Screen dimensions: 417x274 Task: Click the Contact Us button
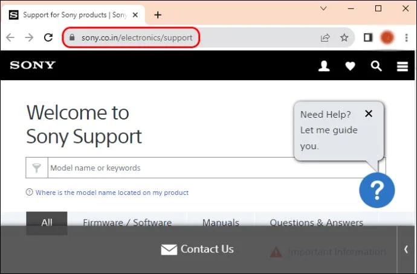[x=198, y=249]
